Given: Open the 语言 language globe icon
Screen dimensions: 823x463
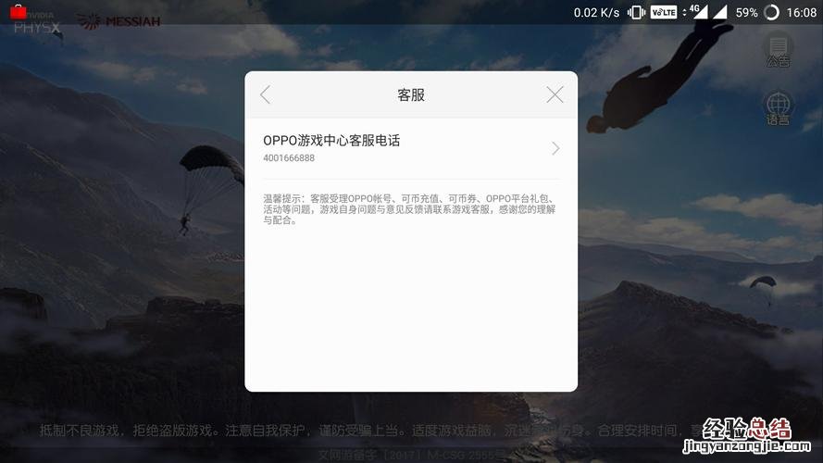Looking at the screenshot, I should click(x=778, y=108).
